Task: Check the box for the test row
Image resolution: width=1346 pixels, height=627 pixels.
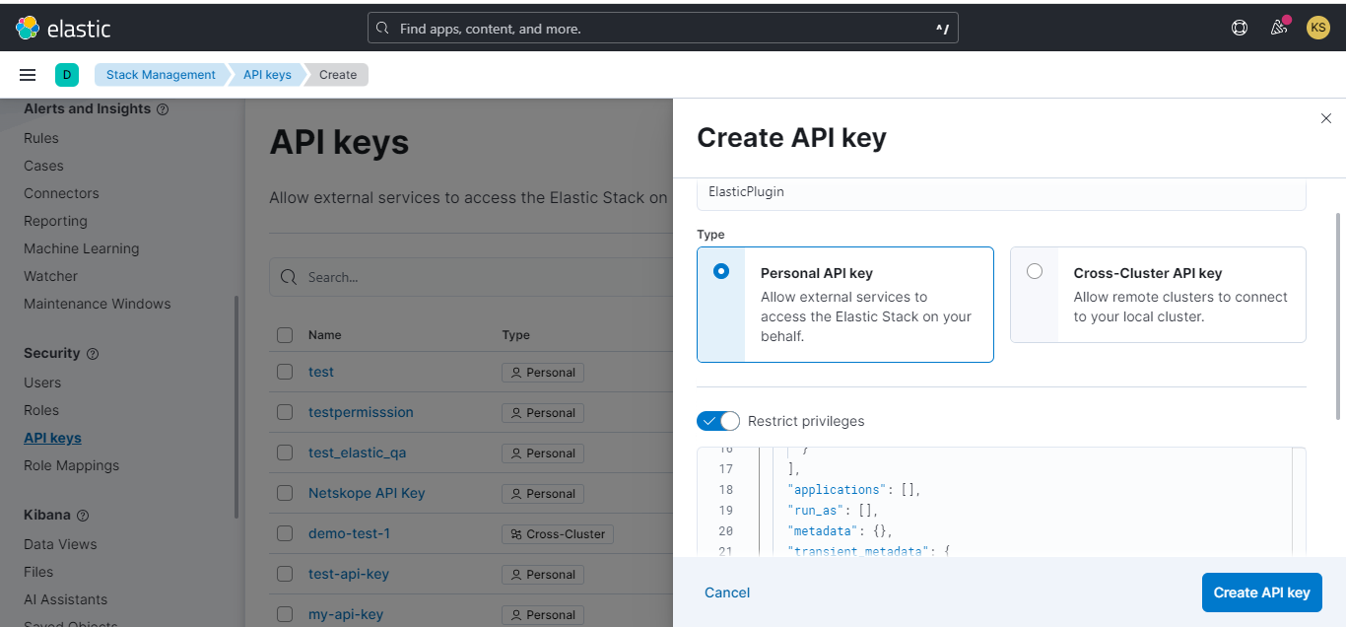Action: coord(285,372)
